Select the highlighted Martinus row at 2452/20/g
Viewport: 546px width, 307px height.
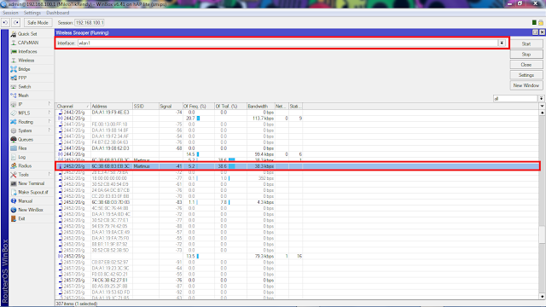298,166
